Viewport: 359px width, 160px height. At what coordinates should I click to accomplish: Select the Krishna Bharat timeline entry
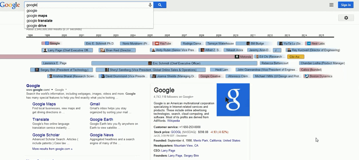[72, 77]
